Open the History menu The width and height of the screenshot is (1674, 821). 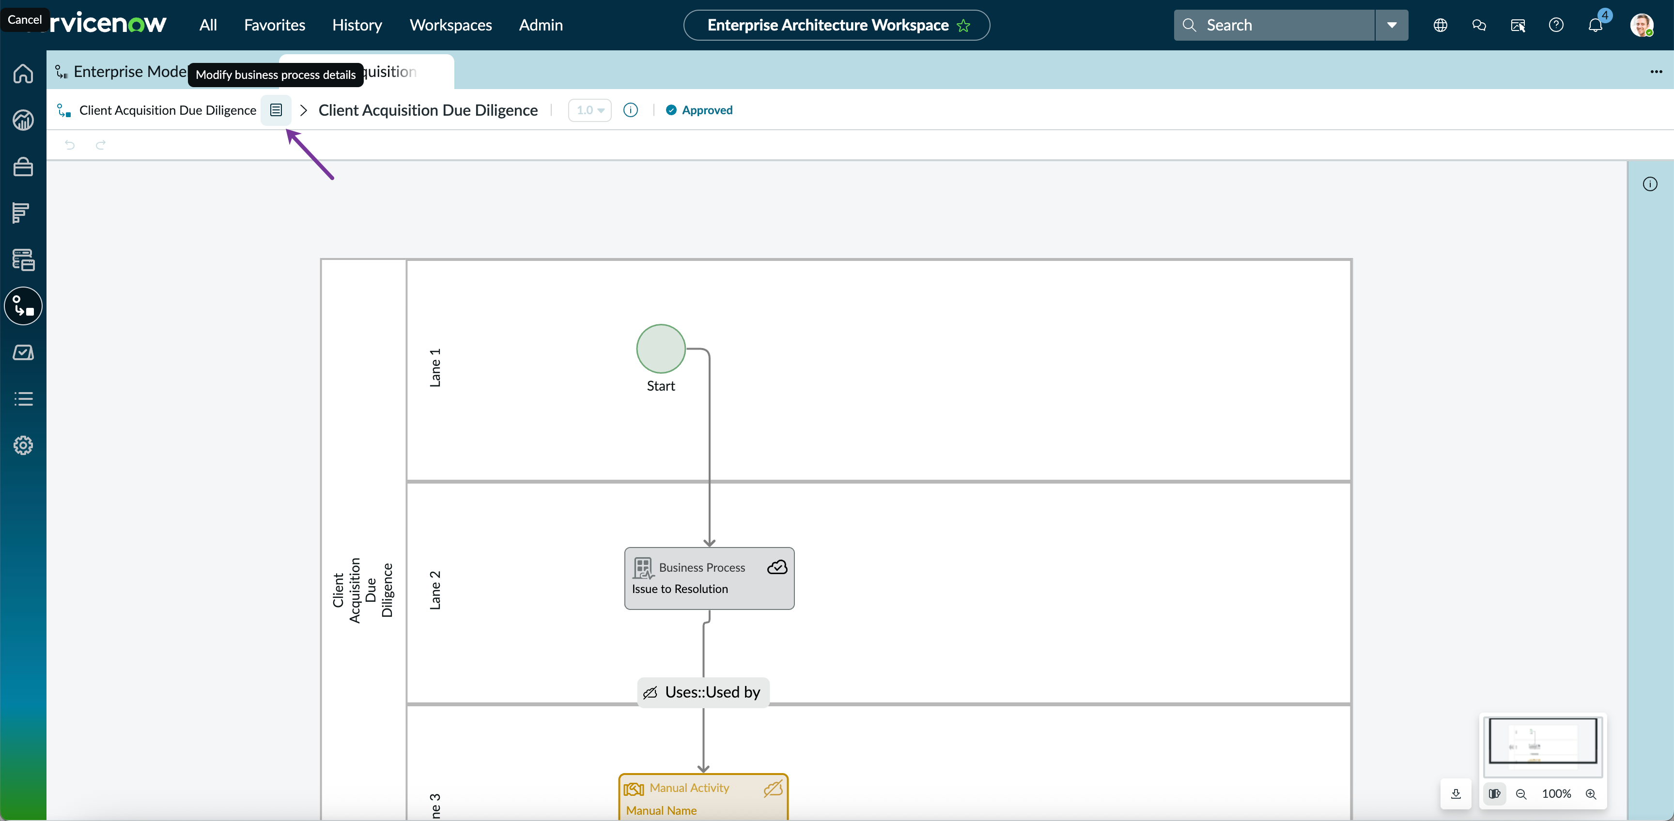(357, 25)
